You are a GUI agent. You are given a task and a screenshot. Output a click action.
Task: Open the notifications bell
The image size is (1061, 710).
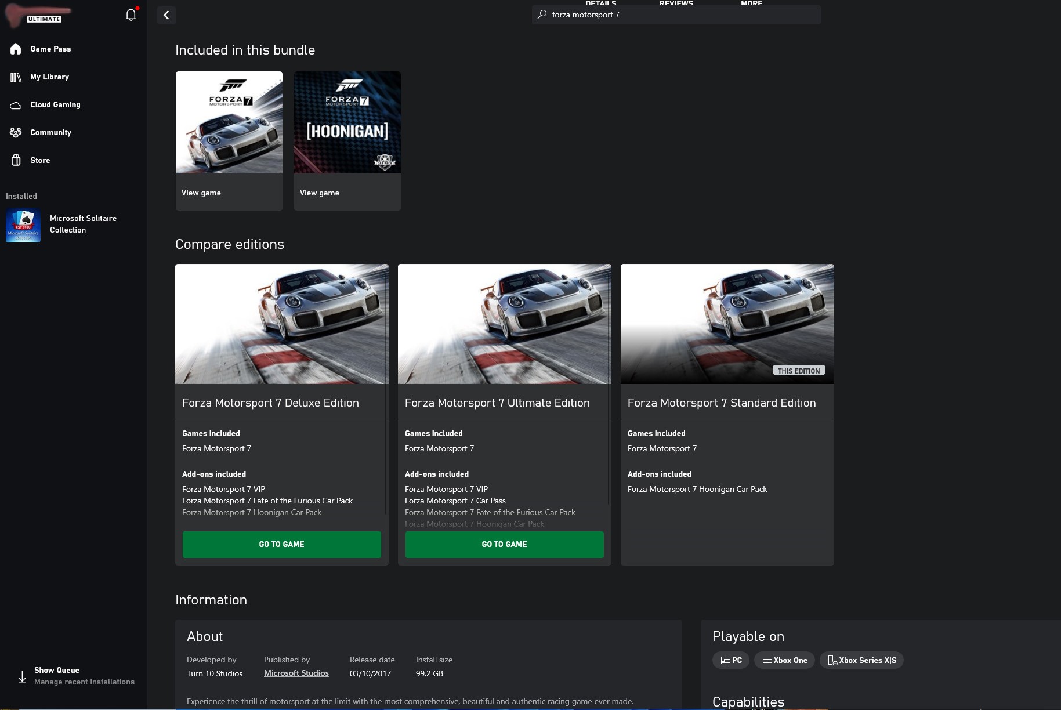tap(131, 15)
